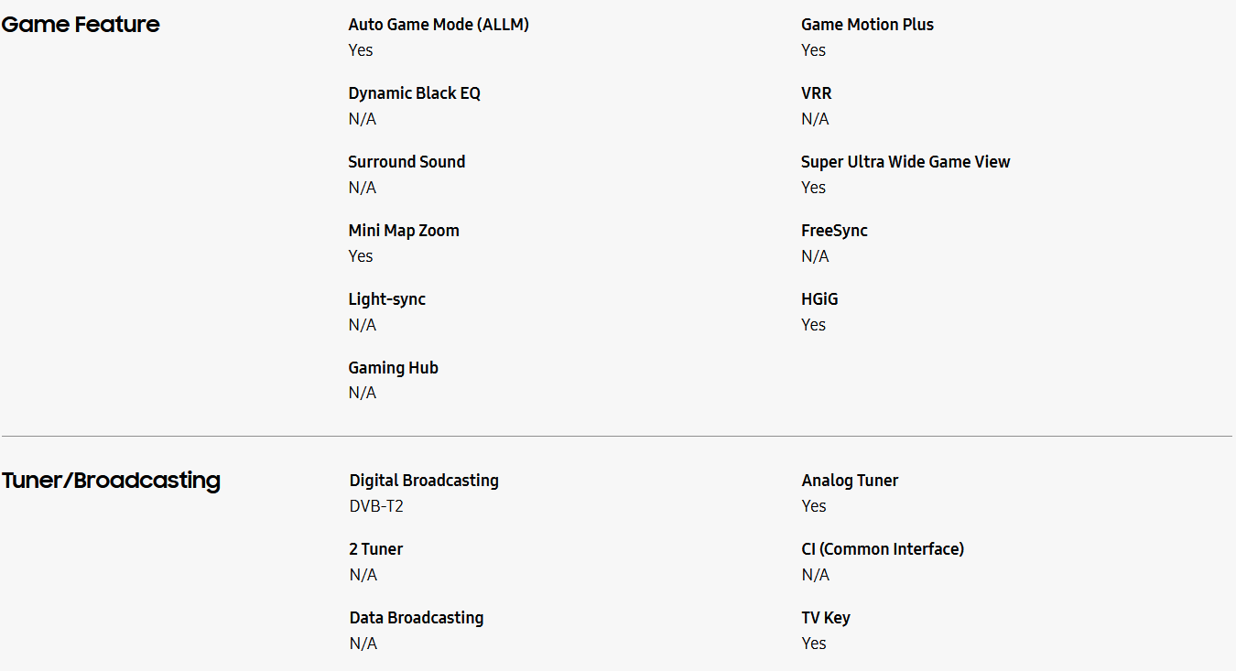This screenshot has height=671, width=1236.
Task: Click the Game Motion Plus spec label
Action: (x=867, y=25)
